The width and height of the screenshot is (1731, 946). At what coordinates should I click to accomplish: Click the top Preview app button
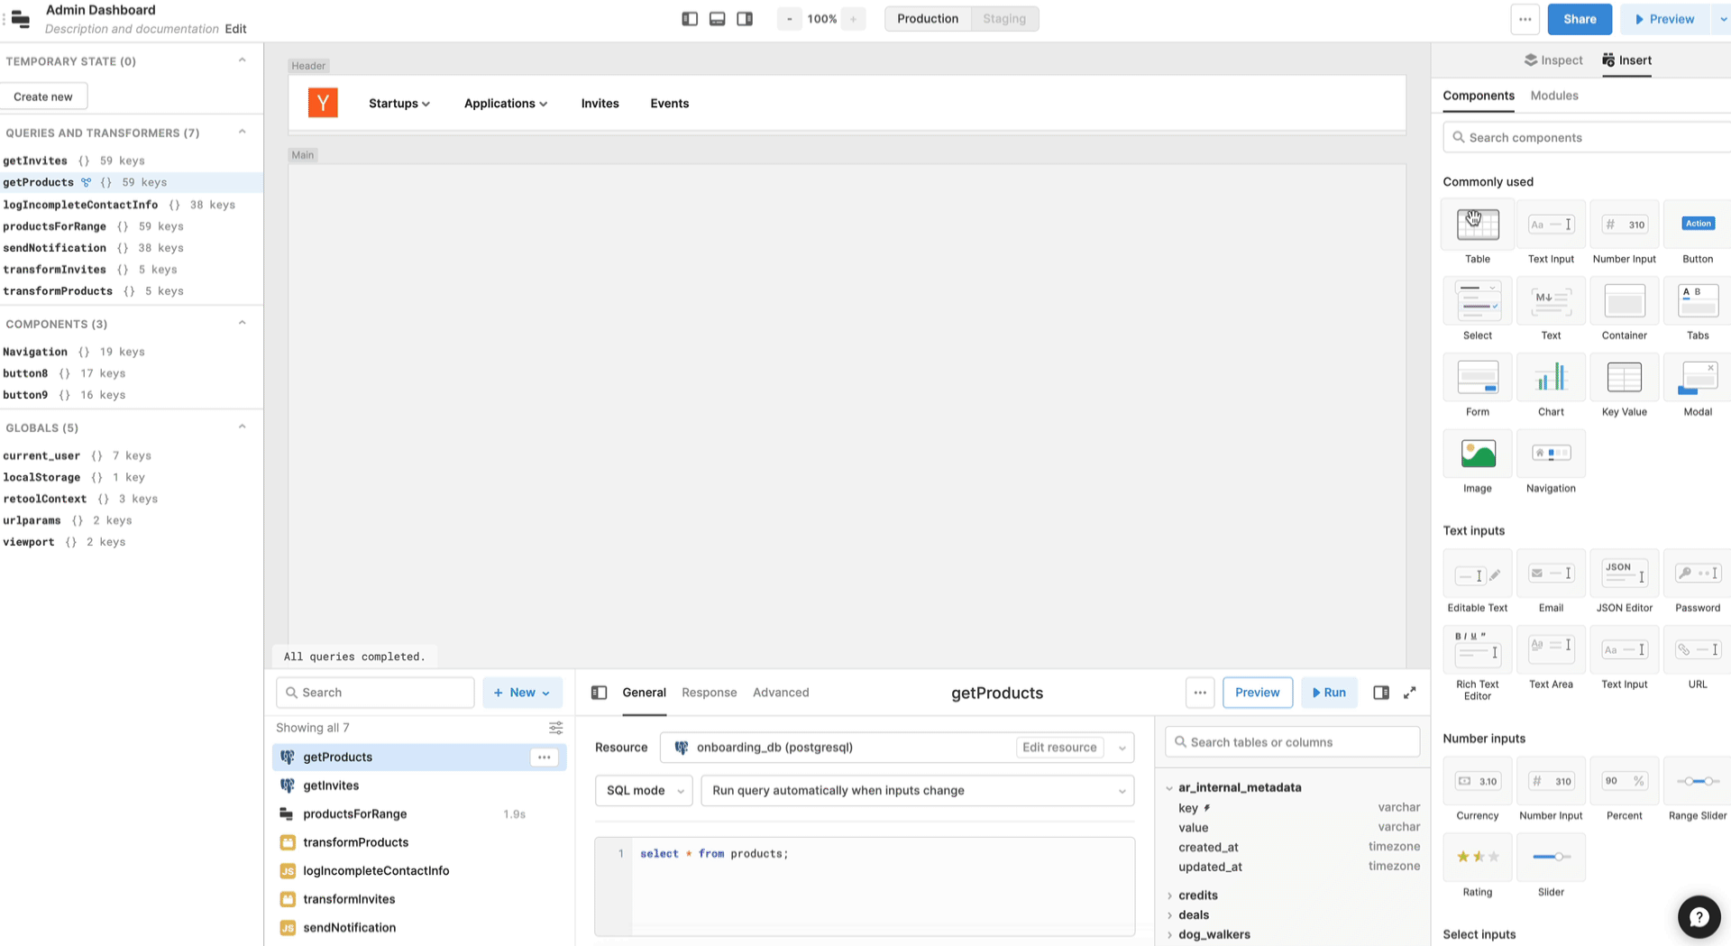1664,19
